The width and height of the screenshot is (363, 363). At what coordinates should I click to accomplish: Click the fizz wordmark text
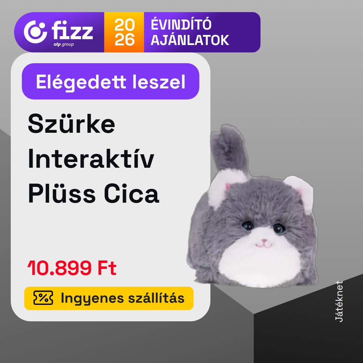72,30
